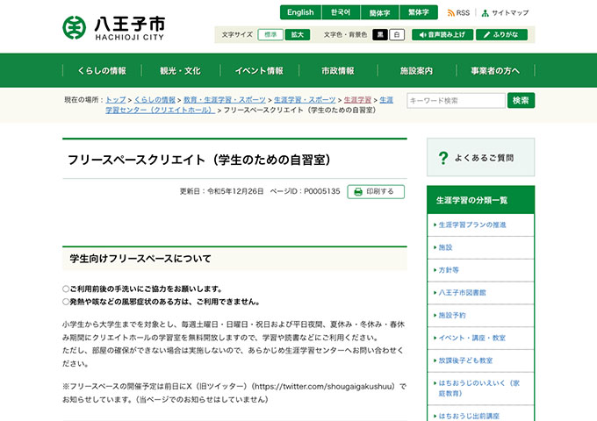Open はちおうじのいえいく(家庭教育) sidebar link

pos(479,389)
